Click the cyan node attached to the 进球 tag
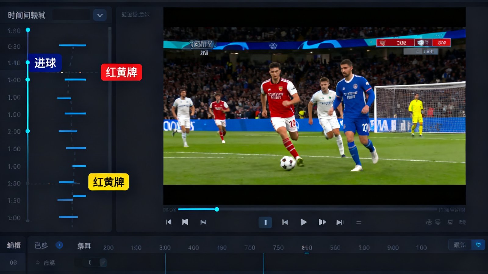488x274 pixels. 27,62
